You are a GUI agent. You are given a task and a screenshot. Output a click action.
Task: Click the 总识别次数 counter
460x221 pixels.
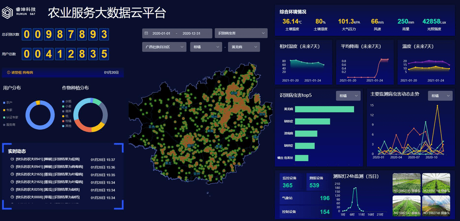pyautogui.click(x=66, y=34)
